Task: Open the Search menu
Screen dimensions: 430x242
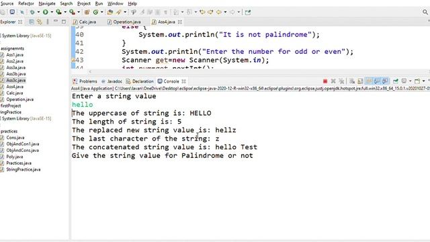Action: pos(67,3)
